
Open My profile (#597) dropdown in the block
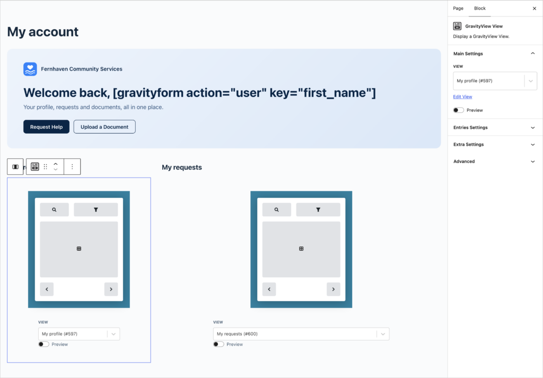(79, 334)
